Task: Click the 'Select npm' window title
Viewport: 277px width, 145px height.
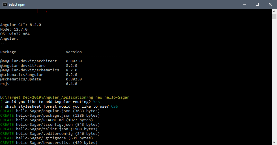Action: coord(17,5)
